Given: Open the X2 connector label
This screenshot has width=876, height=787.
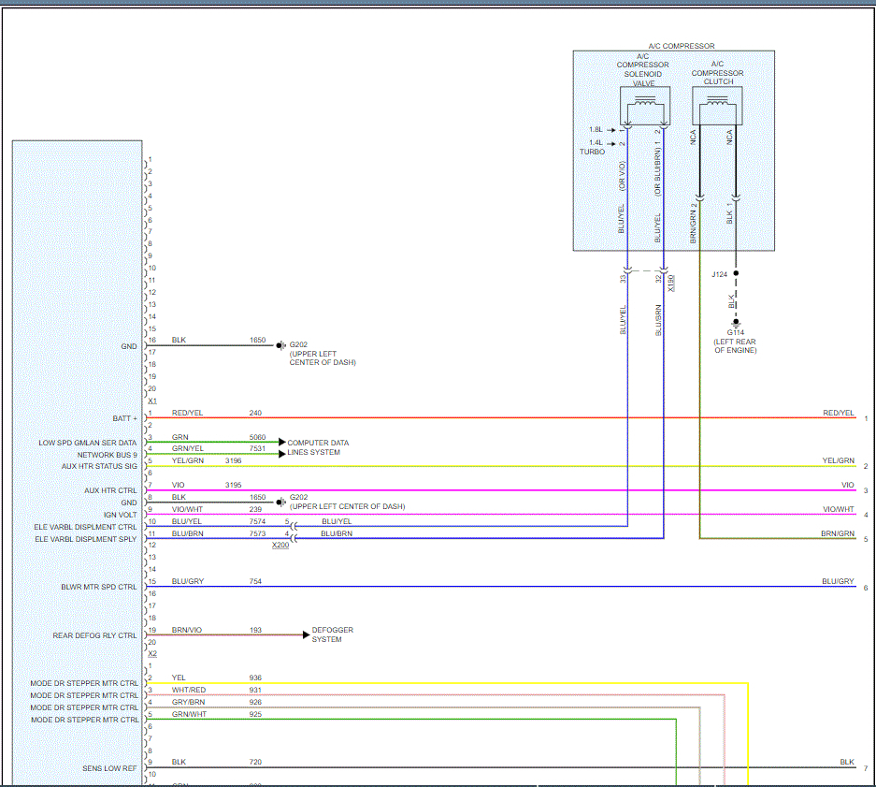Looking at the screenshot, I should pyautogui.click(x=151, y=653).
